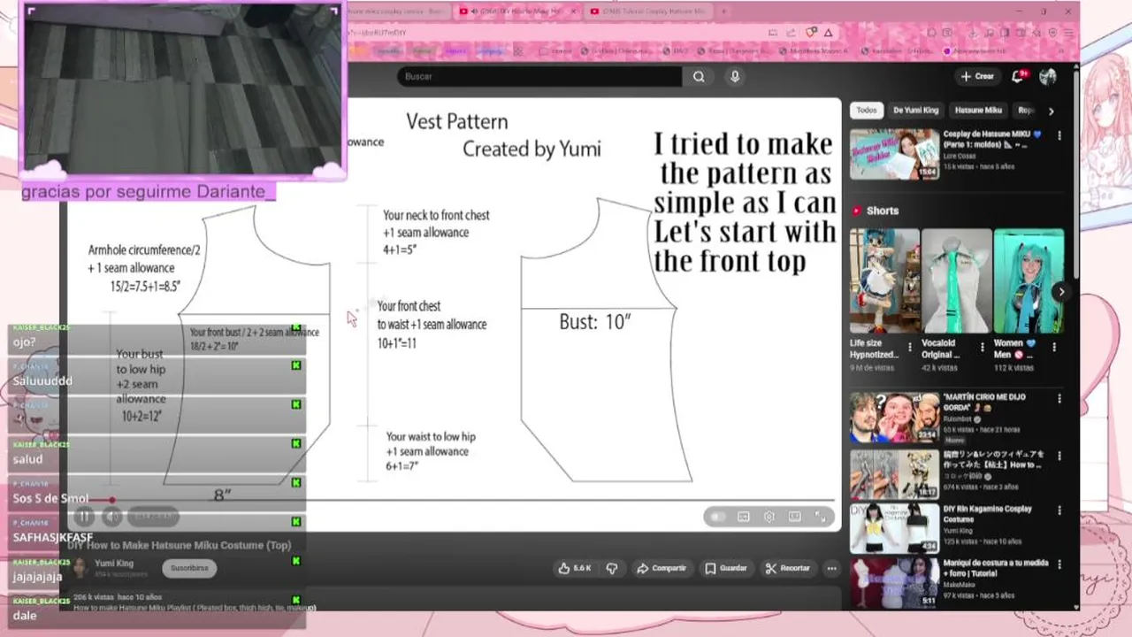Open options for the Vocaloid Original short

pos(982,347)
